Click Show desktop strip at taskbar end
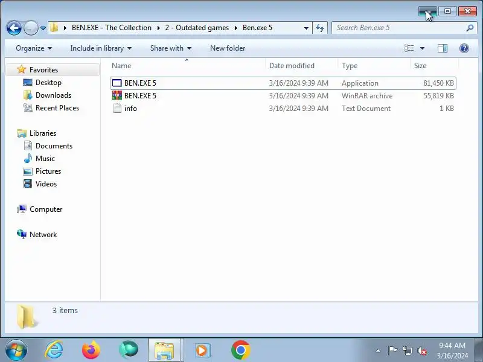Image resolution: width=483 pixels, height=362 pixels. [478, 350]
